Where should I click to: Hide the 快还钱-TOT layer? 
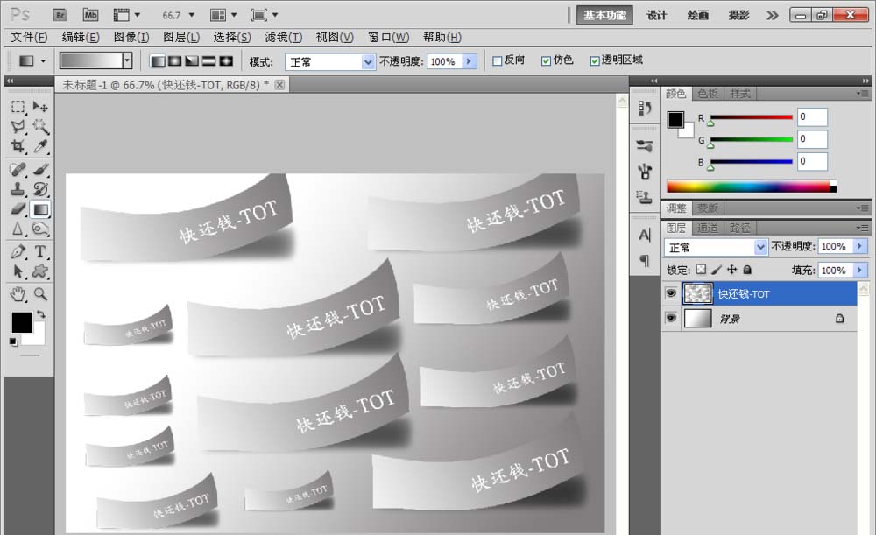click(671, 293)
